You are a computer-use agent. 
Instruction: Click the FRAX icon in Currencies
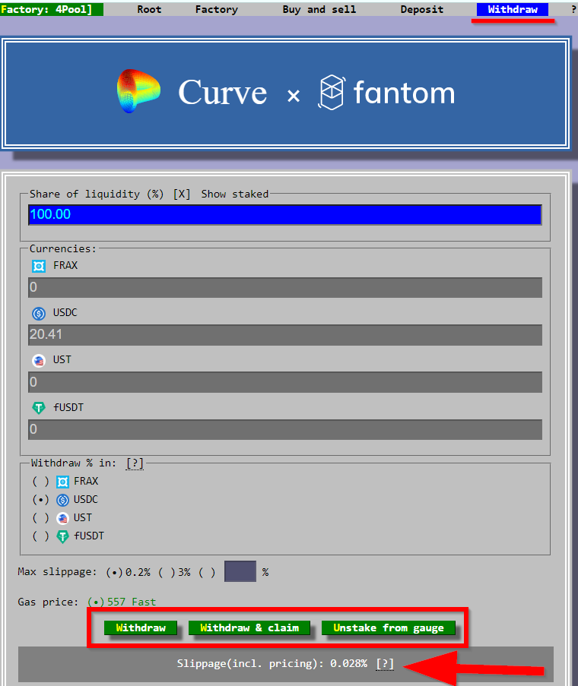pos(39,266)
